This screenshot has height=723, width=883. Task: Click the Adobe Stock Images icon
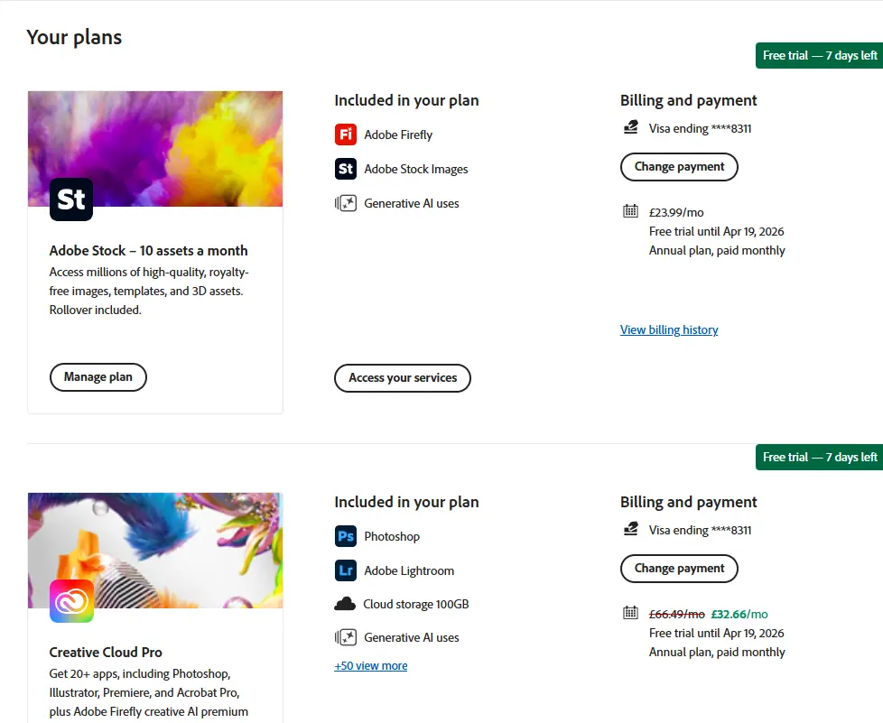[x=345, y=169]
